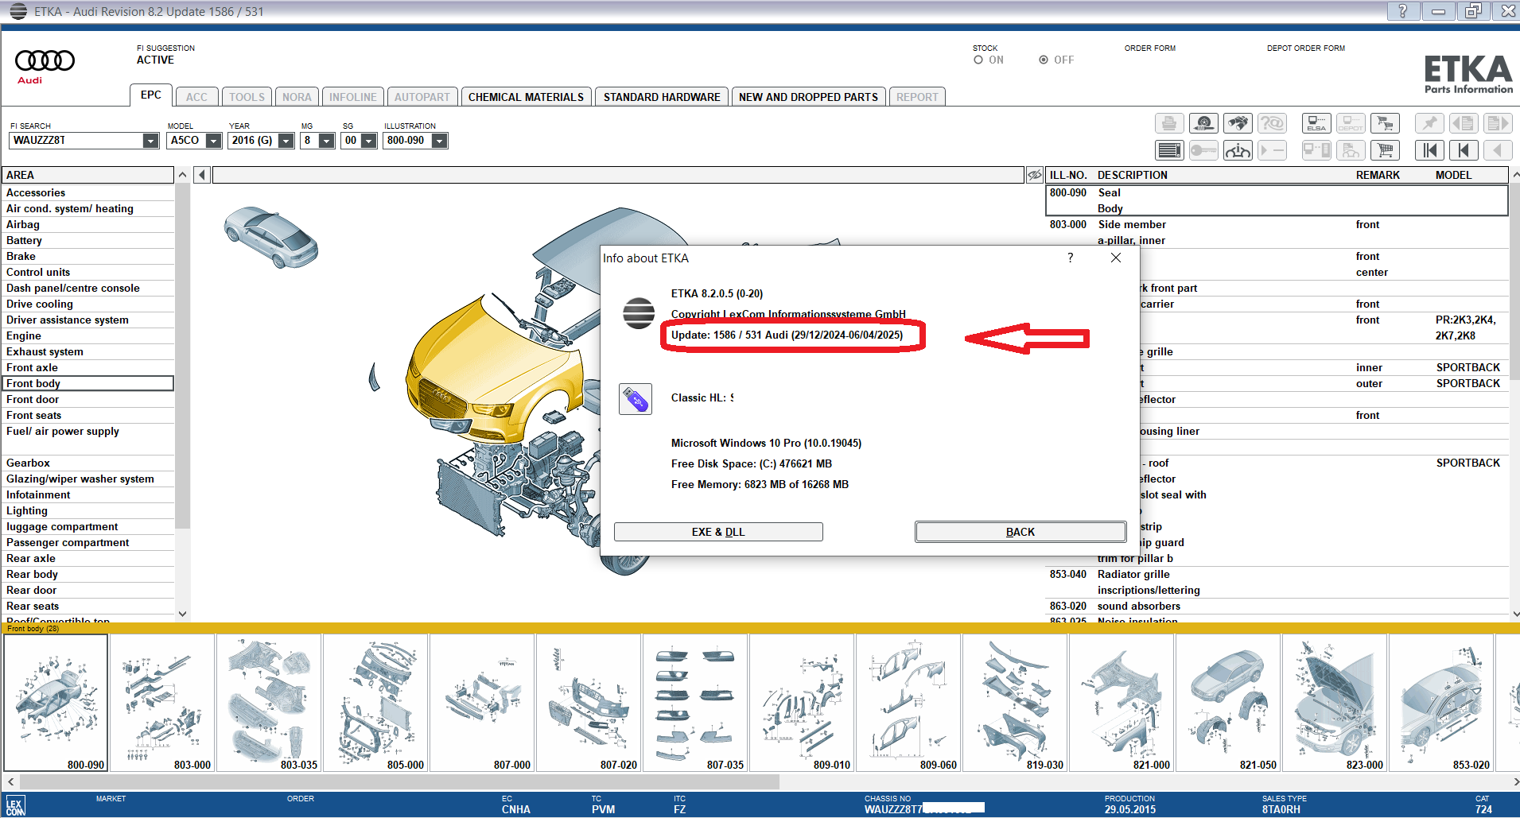Viewport: 1520px width, 818px height.
Task: Click the hide illustration eye icon
Action: pyautogui.click(x=1034, y=175)
